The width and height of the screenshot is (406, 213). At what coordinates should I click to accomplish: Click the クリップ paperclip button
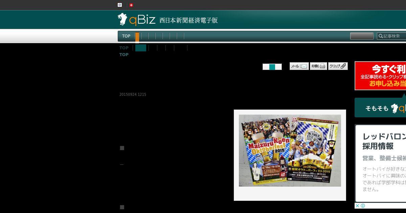pyautogui.click(x=338, y=66)
